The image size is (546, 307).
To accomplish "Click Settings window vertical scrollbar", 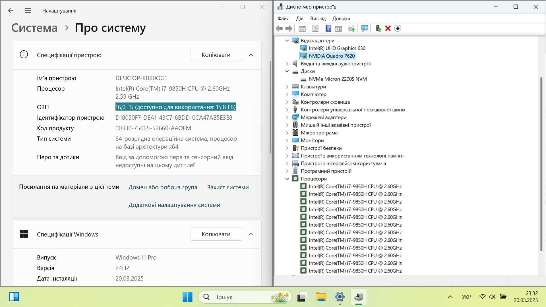I will pos(270,107).
